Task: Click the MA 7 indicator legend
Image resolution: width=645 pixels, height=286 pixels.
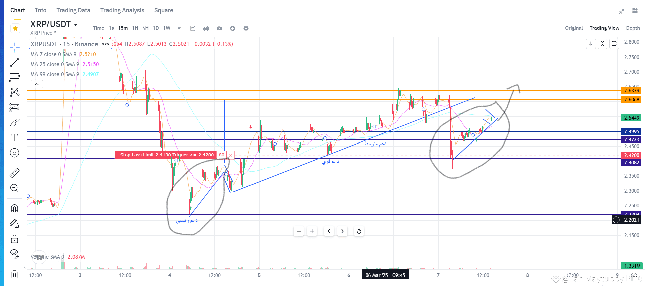Action: pyautogui.click(x=63, y=54)
